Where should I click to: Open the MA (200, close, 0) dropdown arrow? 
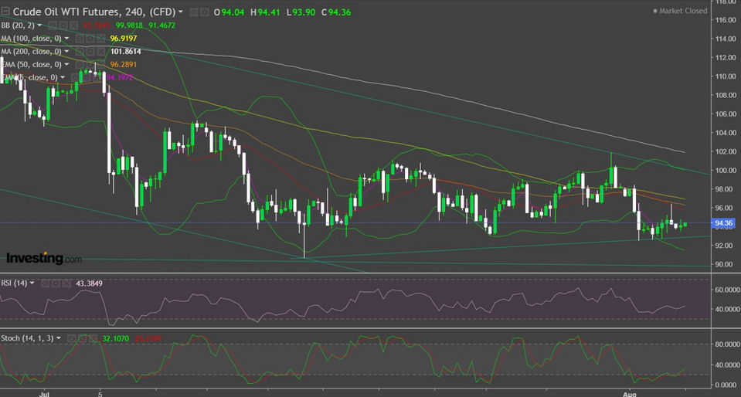(x=66, y=51)
